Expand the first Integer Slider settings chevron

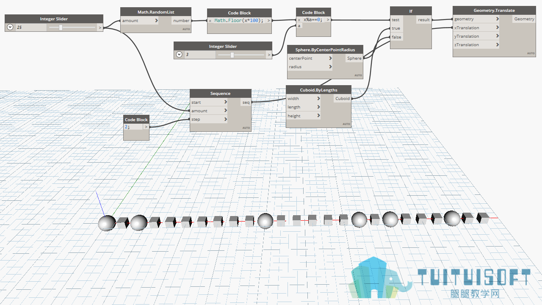(x=10, y=28)
